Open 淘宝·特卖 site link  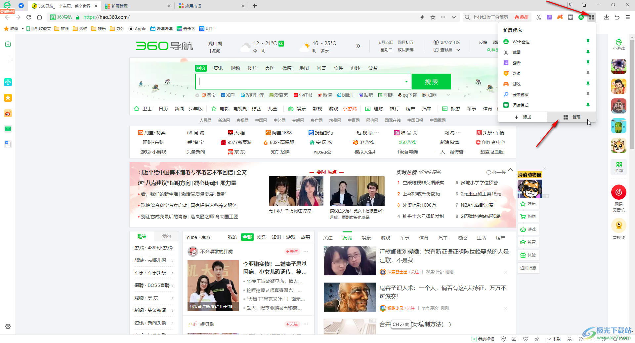click(x=152, y=133)
